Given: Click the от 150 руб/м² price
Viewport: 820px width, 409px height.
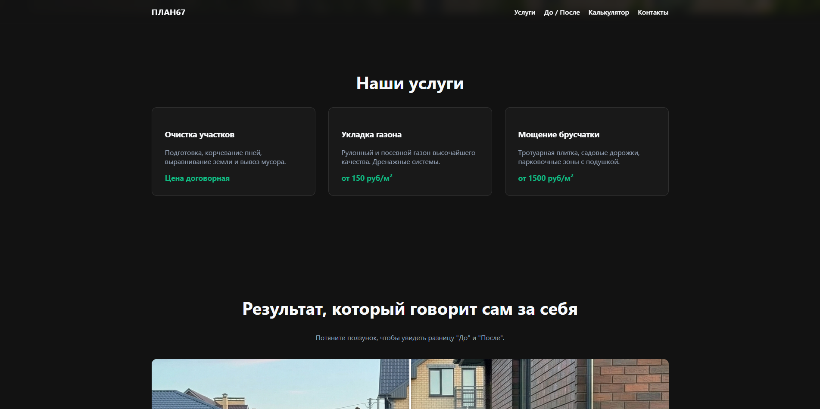Looking at the screenshot, I should click(367, 178).
